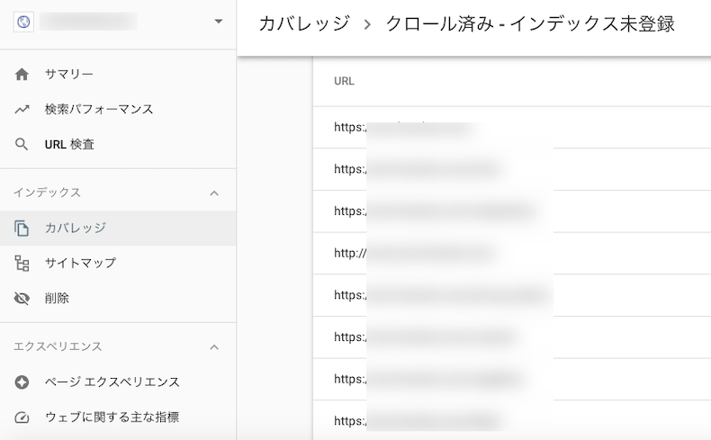The image size is (711, 440).
Task: Click the URL column header
Action: pos(344,81)
